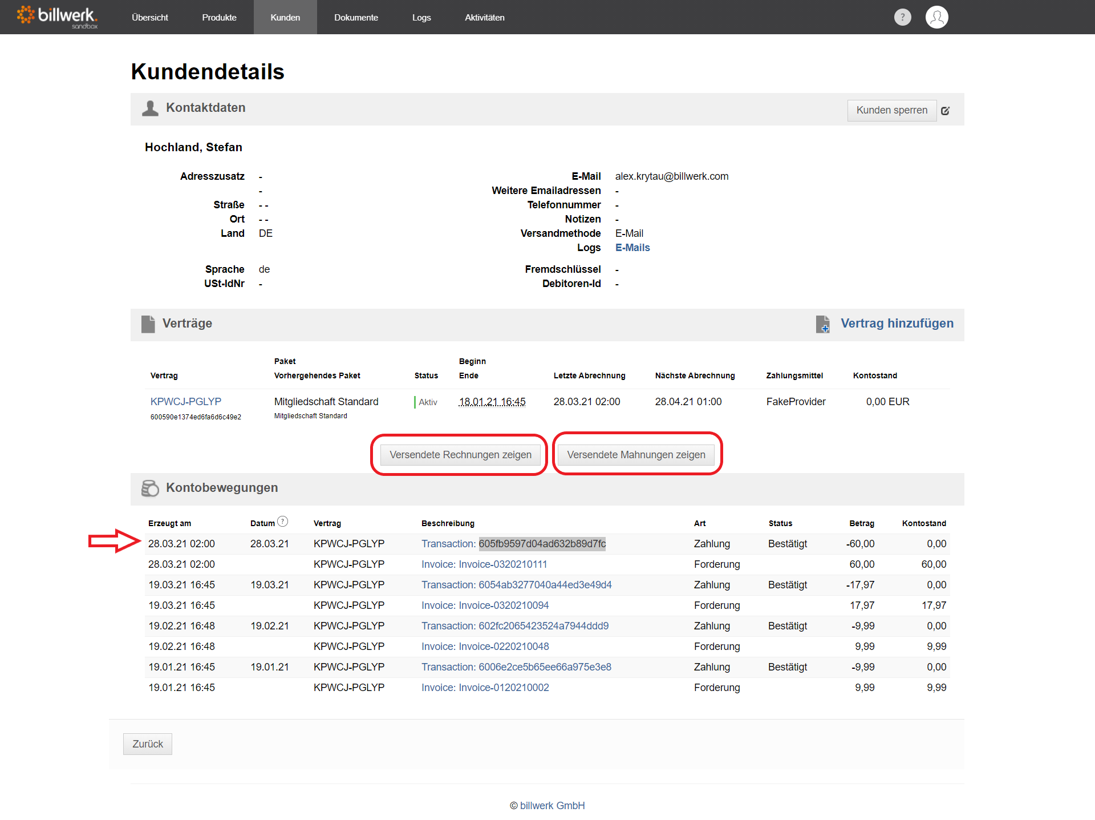Open the Aktivitäten tab
Screen dimensions: 1095x820
485,17
